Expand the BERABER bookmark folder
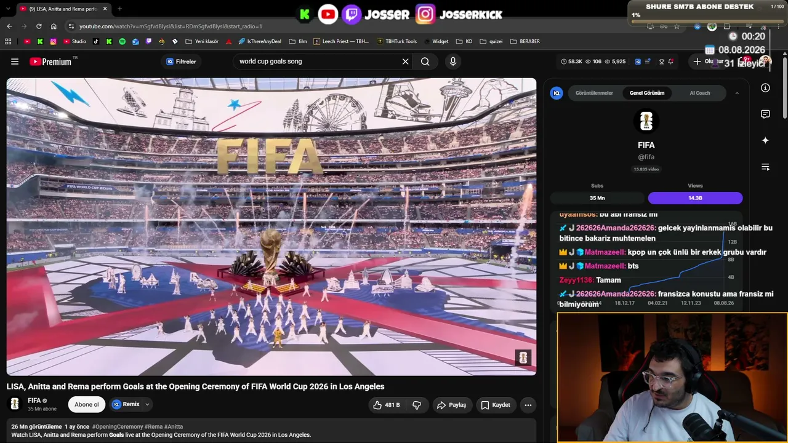The image size is (788, 443). pos(525,41)
